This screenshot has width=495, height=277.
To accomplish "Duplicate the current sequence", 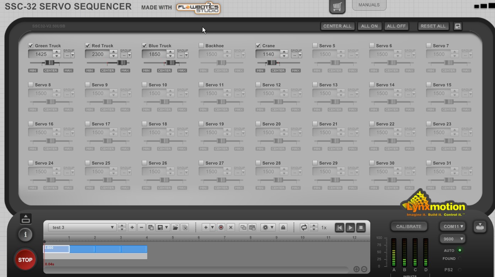I will pos(151,227).
